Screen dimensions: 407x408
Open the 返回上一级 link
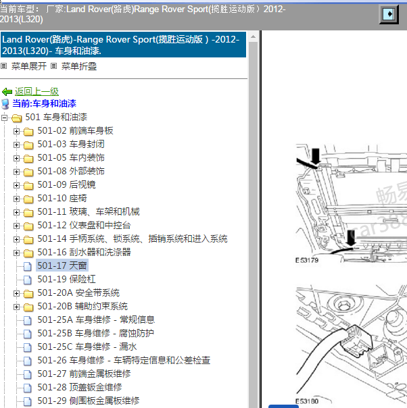tap(37, 91)
